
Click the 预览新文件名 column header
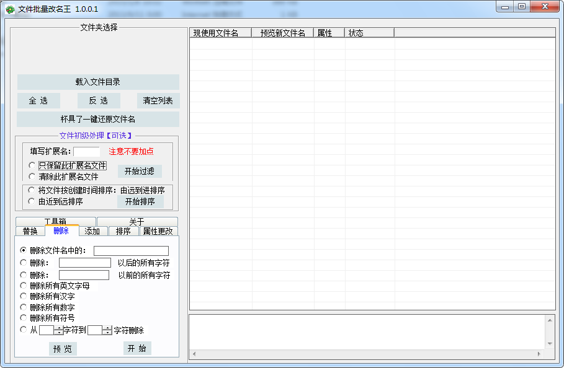tap(283, 33)
